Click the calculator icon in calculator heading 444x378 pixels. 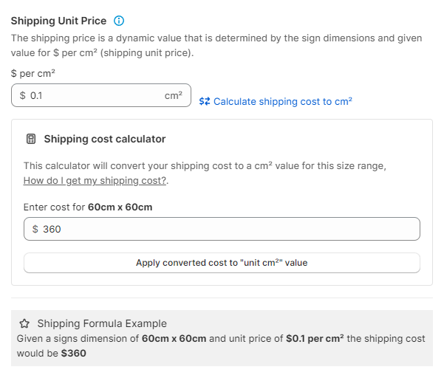tap(31, 139)
